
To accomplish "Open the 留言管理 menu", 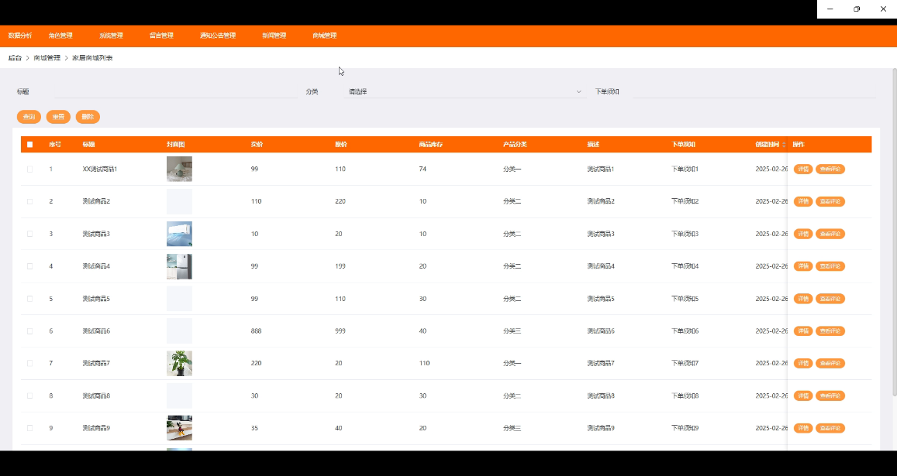I will click(x=161, y=36).
